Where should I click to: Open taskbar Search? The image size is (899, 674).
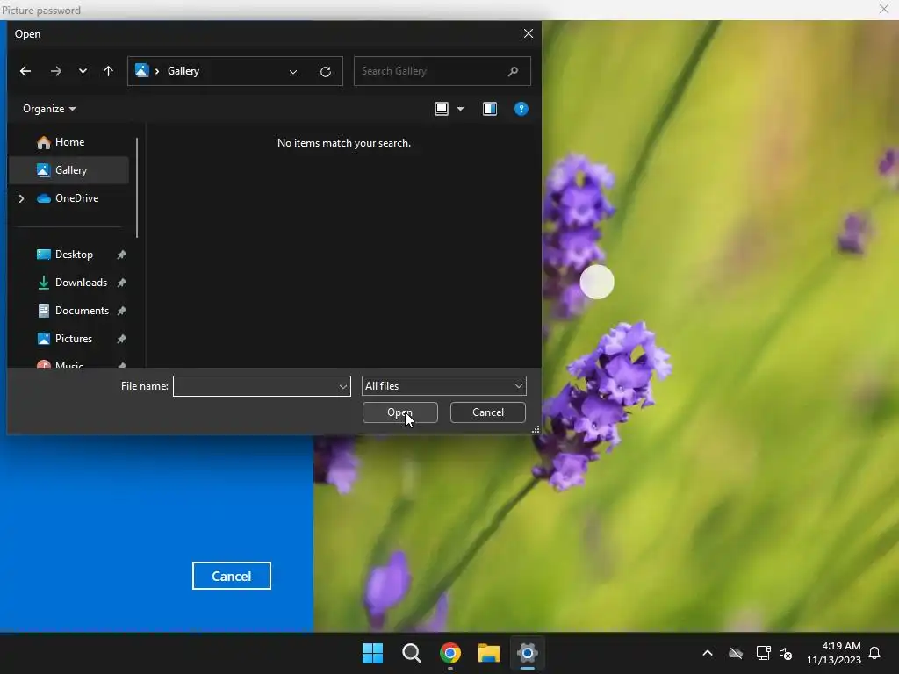click(x=412, y=653)
